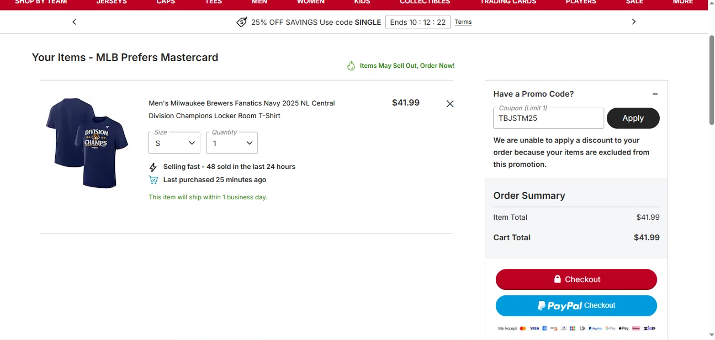Open the Trading Cards menu
Image resolution: width=715 pixels, height=340 pixels.
click(x=508, y=2)
